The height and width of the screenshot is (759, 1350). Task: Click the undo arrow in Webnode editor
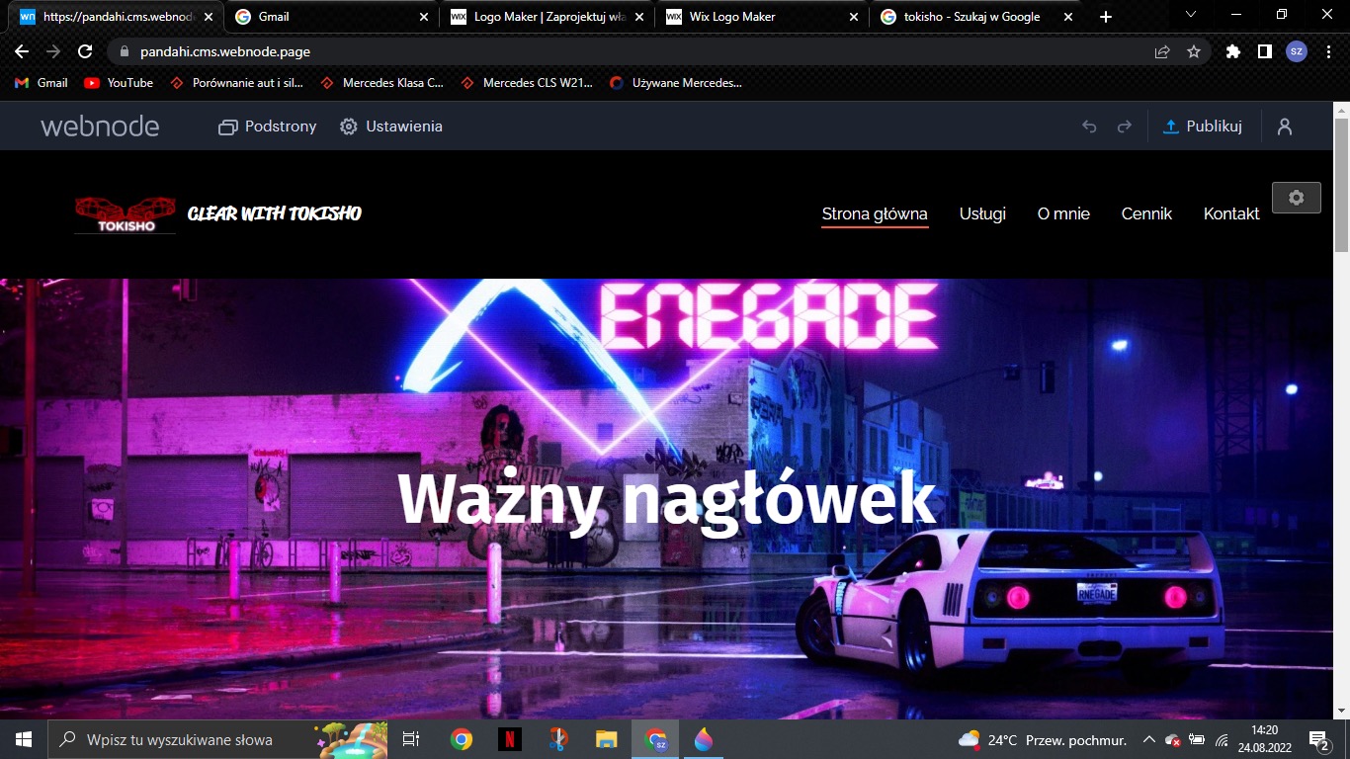(x=1088, y=126)
